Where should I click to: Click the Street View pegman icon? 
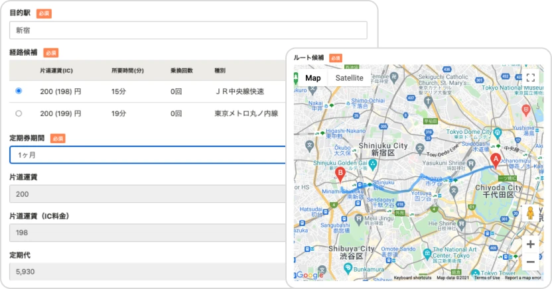tap(530, 213)
